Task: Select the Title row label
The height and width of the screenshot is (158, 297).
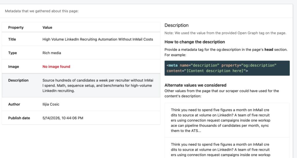Action: point(12,39)
